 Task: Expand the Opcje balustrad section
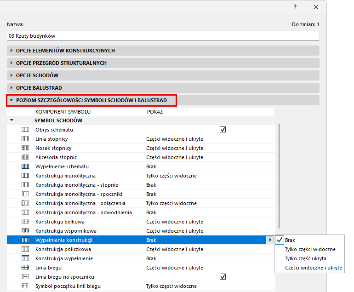tap(163, 88)
